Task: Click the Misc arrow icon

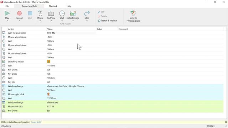Action: tap(87, 14)
